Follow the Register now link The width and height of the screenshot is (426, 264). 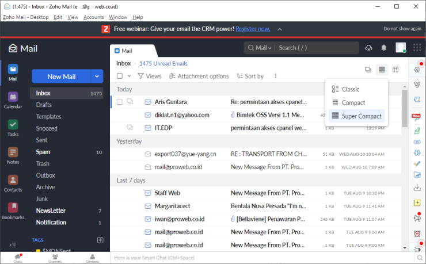tap(253, 29)
